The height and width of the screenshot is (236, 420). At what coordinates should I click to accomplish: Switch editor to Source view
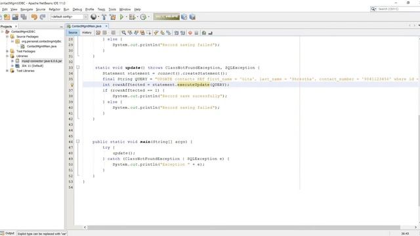pos(73,33)
